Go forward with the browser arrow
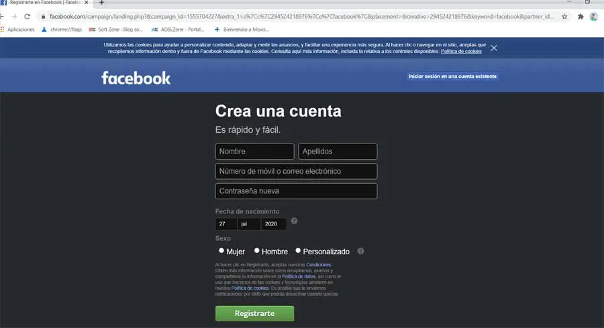This screenshot has height=328, width=604. click(14, 17)
